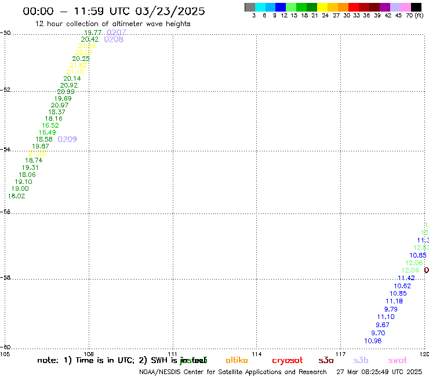The image size is (429, 377).
Task: Click the longitude axis label 114
Action: 256,354
